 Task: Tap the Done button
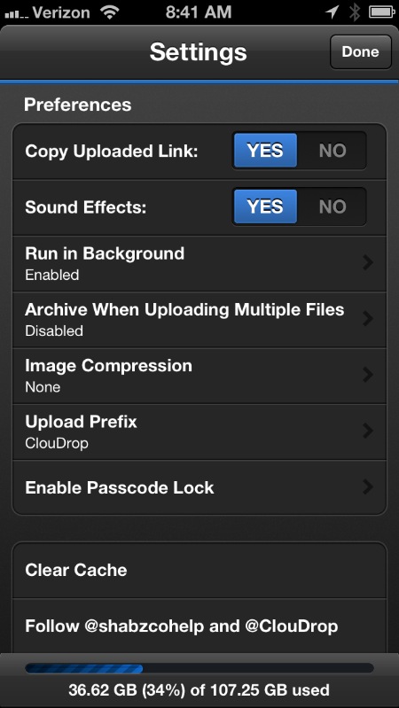tap(360, 51)
